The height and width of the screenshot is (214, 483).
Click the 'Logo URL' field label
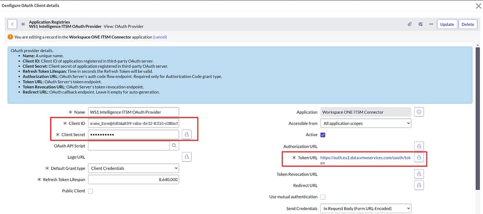click(x=76, y=157)
